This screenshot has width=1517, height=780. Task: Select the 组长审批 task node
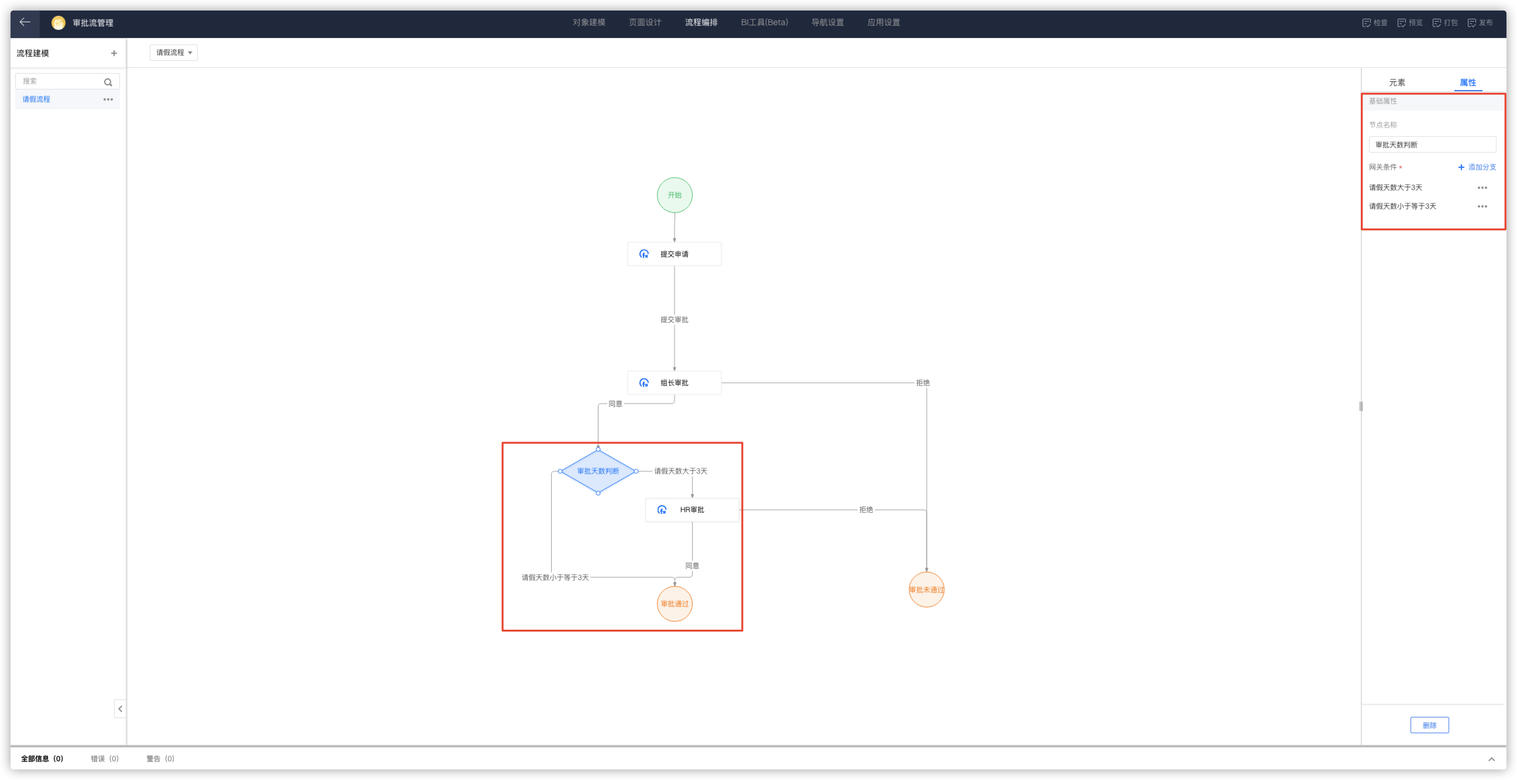[x=674, y=383]
